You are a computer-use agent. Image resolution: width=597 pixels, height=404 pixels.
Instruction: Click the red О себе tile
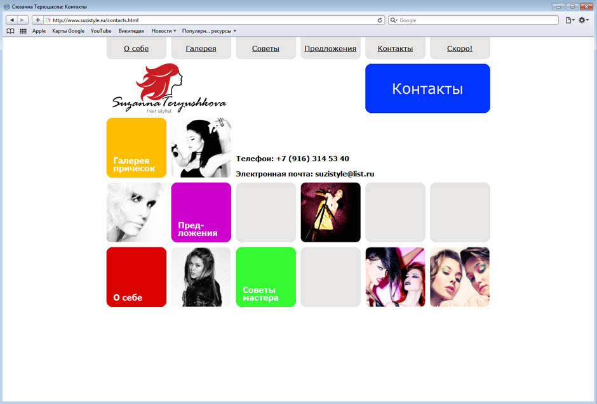point(136,277)
